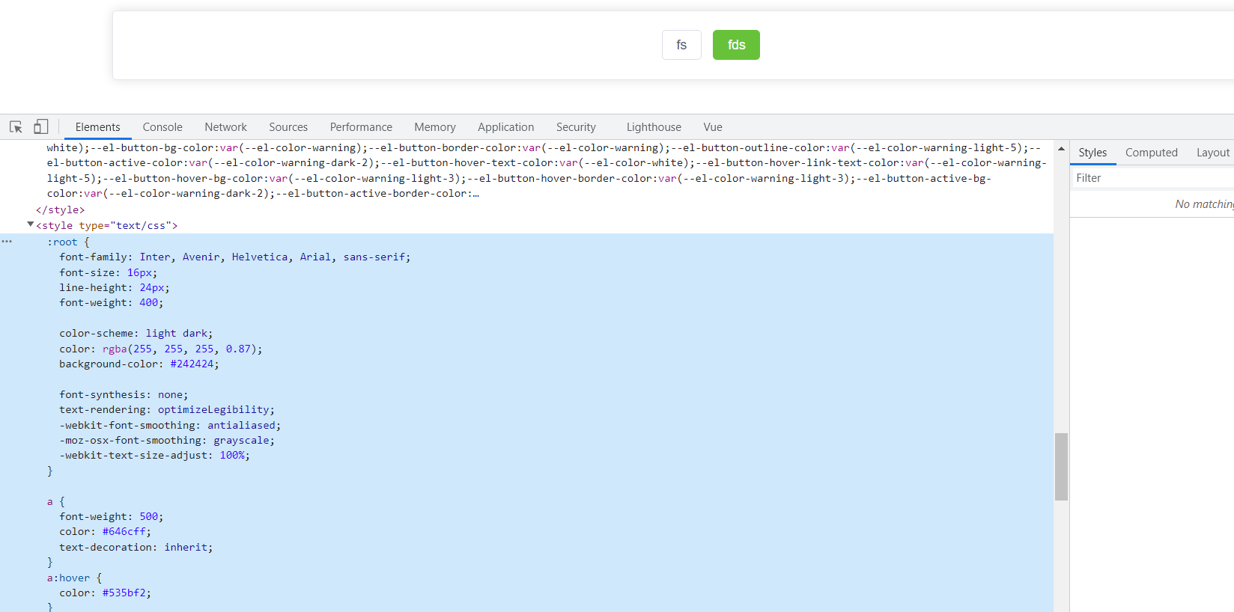This screenshot has height=612, width=1234.
Task: Open the Lighthouse tab
Action: coord(654,127)
